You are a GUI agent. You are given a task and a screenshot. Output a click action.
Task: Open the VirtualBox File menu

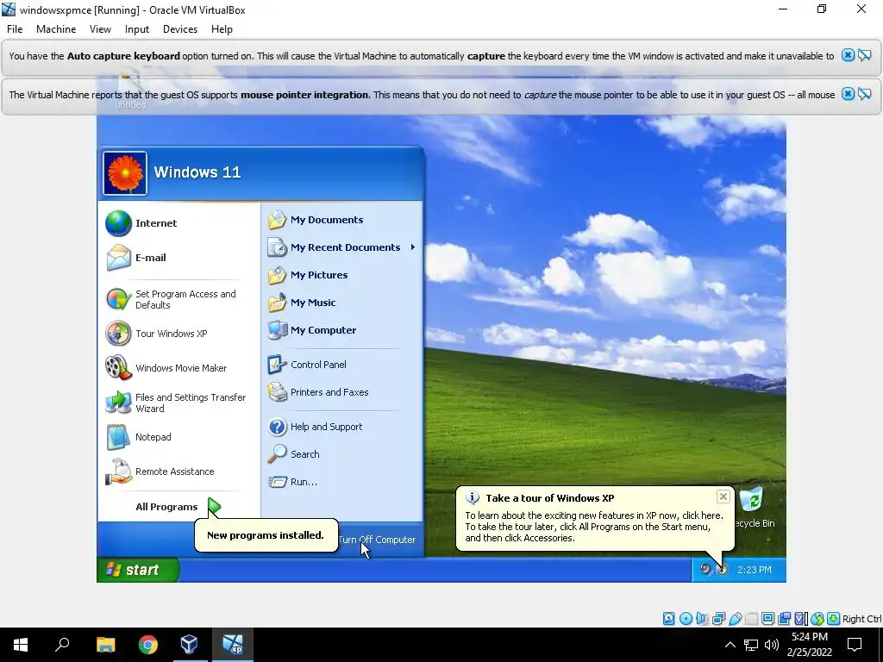(15, 29)
